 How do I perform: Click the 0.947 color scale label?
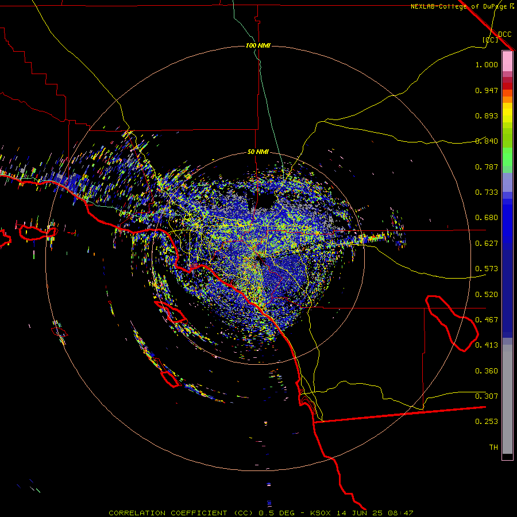click(487, 90)
